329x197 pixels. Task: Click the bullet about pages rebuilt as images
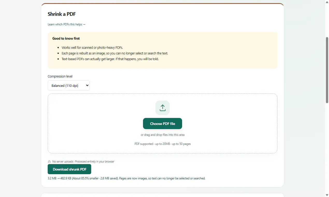click(x=115, y=53)
